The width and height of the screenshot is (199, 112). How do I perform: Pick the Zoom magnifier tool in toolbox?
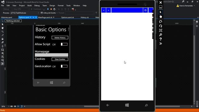click(2, 31)
